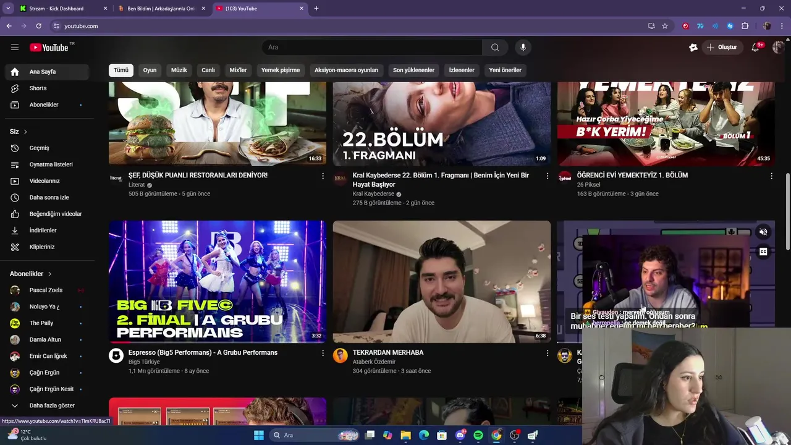Click the install app icon in address bar

click(651, 26)
